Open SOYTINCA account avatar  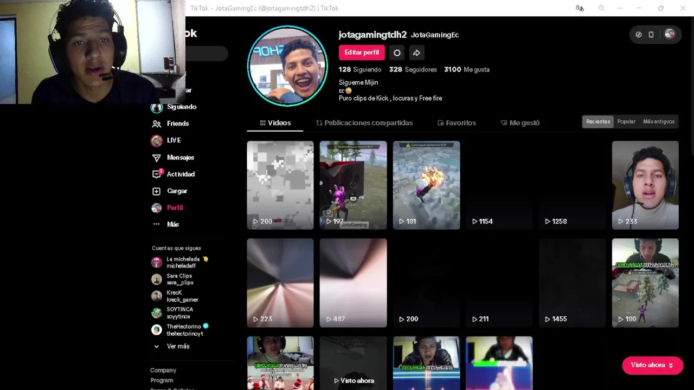[157, 313]
